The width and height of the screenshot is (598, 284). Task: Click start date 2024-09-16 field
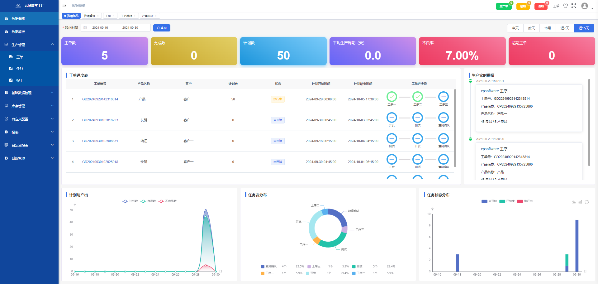click(x=100, y=28)
